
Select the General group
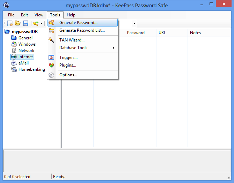(x=25, y=38)
